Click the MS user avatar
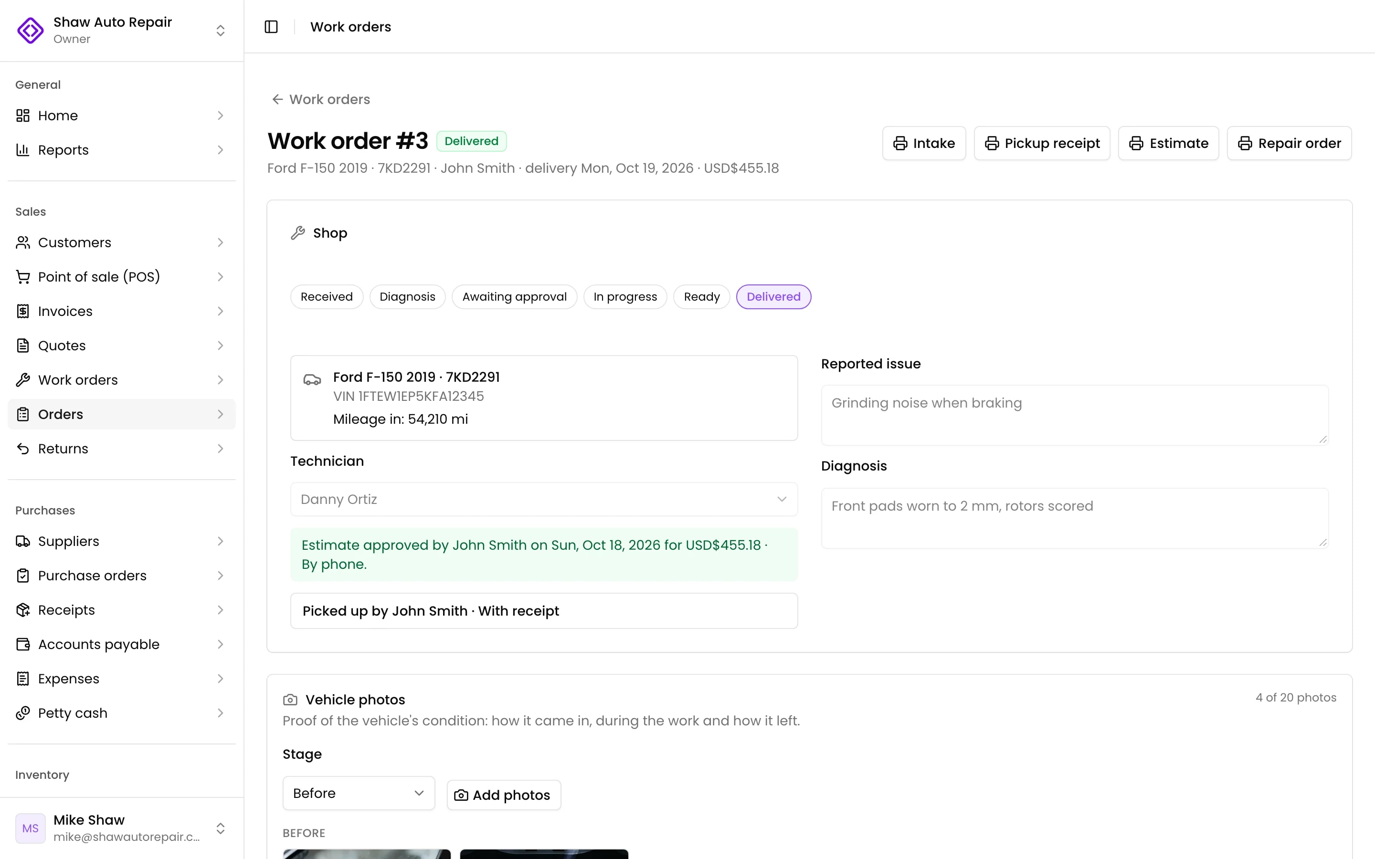Image resolution: width=1375 pixels, height=859 pixels. click(x=30, y=828)
